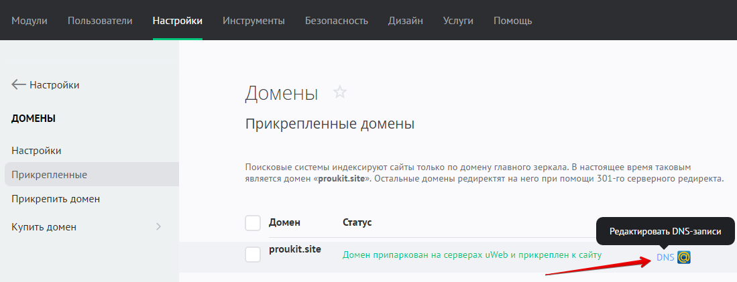Image resolution: width=737 pixels, height=282 pixels.
Task: Switch to the Настройки top menu tab
Action: (x=178, y=21)
